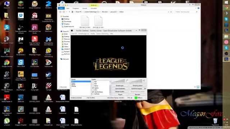The image size is (230, 129).
Task: Click the Szene bearbeiten button
Action: tap(120, 89)
